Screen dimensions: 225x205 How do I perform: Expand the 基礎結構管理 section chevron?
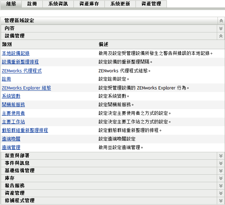click(x=221, y=171)
